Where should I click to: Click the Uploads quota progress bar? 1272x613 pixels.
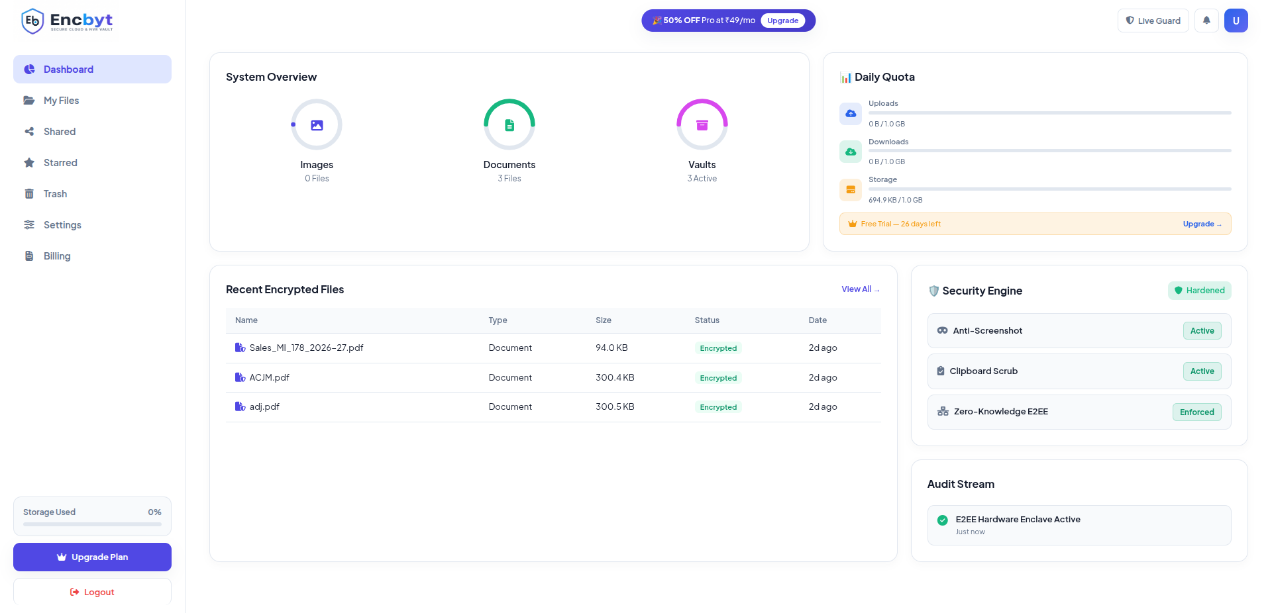tap(1049, 113)
